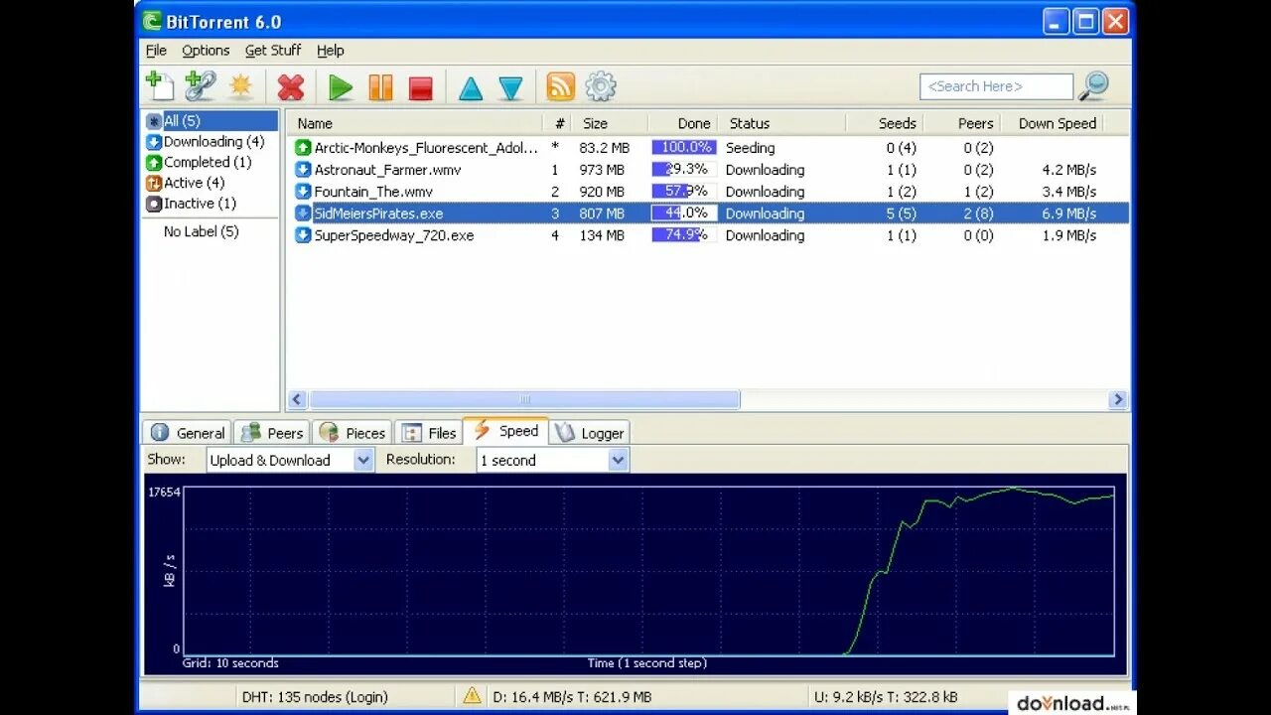The width and height of the screenshot is (1271, 715).
Task: Sort by the # queue column header
Action: click(557, 123)
